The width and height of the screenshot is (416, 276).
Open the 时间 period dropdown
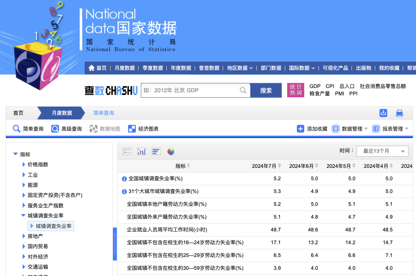pos(382,151)
